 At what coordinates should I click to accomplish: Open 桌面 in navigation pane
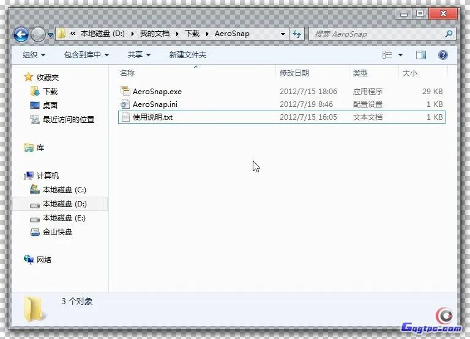50,105
